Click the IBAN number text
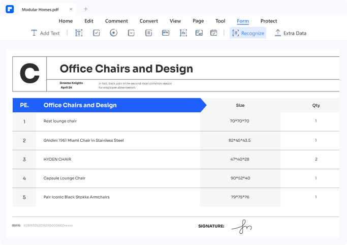The width and height of the screenshot is (347, 245). pyautogui.click(x=48, y=226)
